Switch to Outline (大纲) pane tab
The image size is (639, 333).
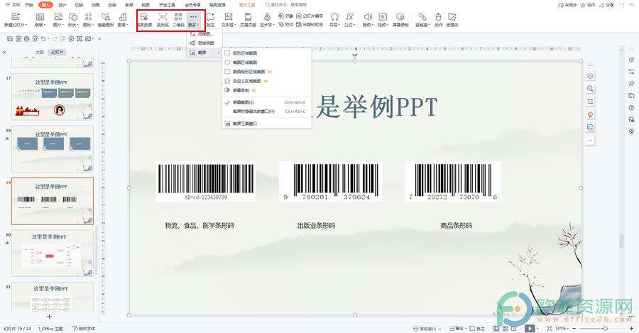pyautogui.click(x=40, y=52)
